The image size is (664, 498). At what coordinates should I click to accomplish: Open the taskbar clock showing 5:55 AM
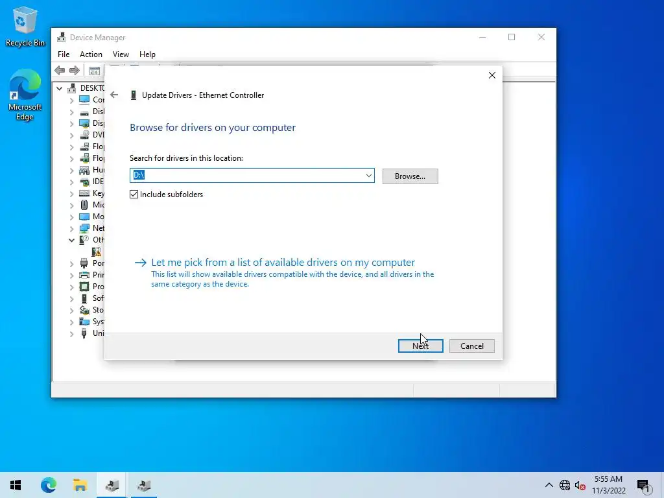(x=608, y=485)
